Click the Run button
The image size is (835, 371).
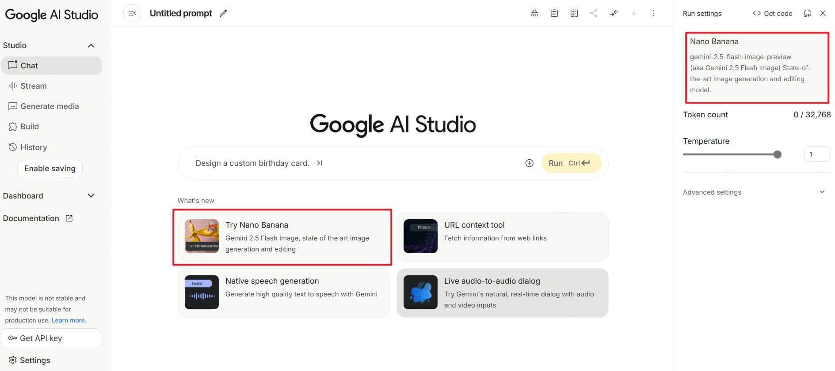point(571,163)
